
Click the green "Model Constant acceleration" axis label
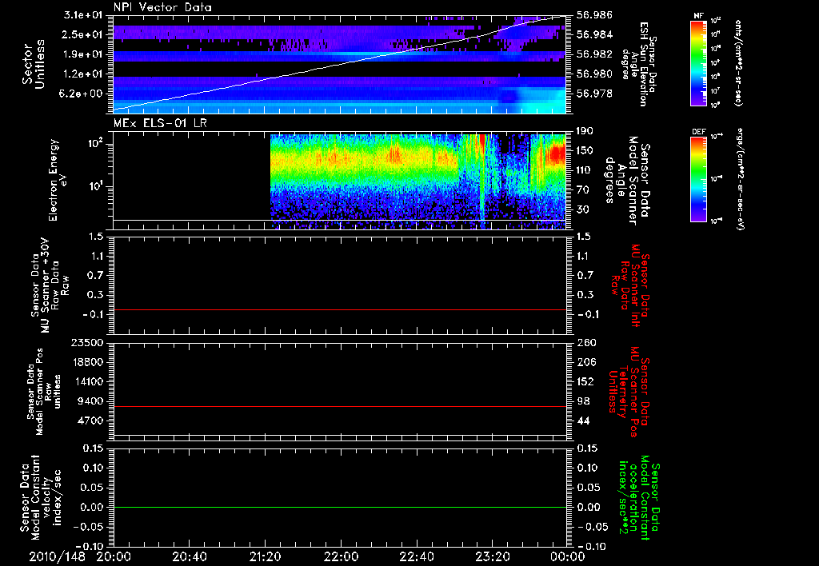click(x=639, y=497)
